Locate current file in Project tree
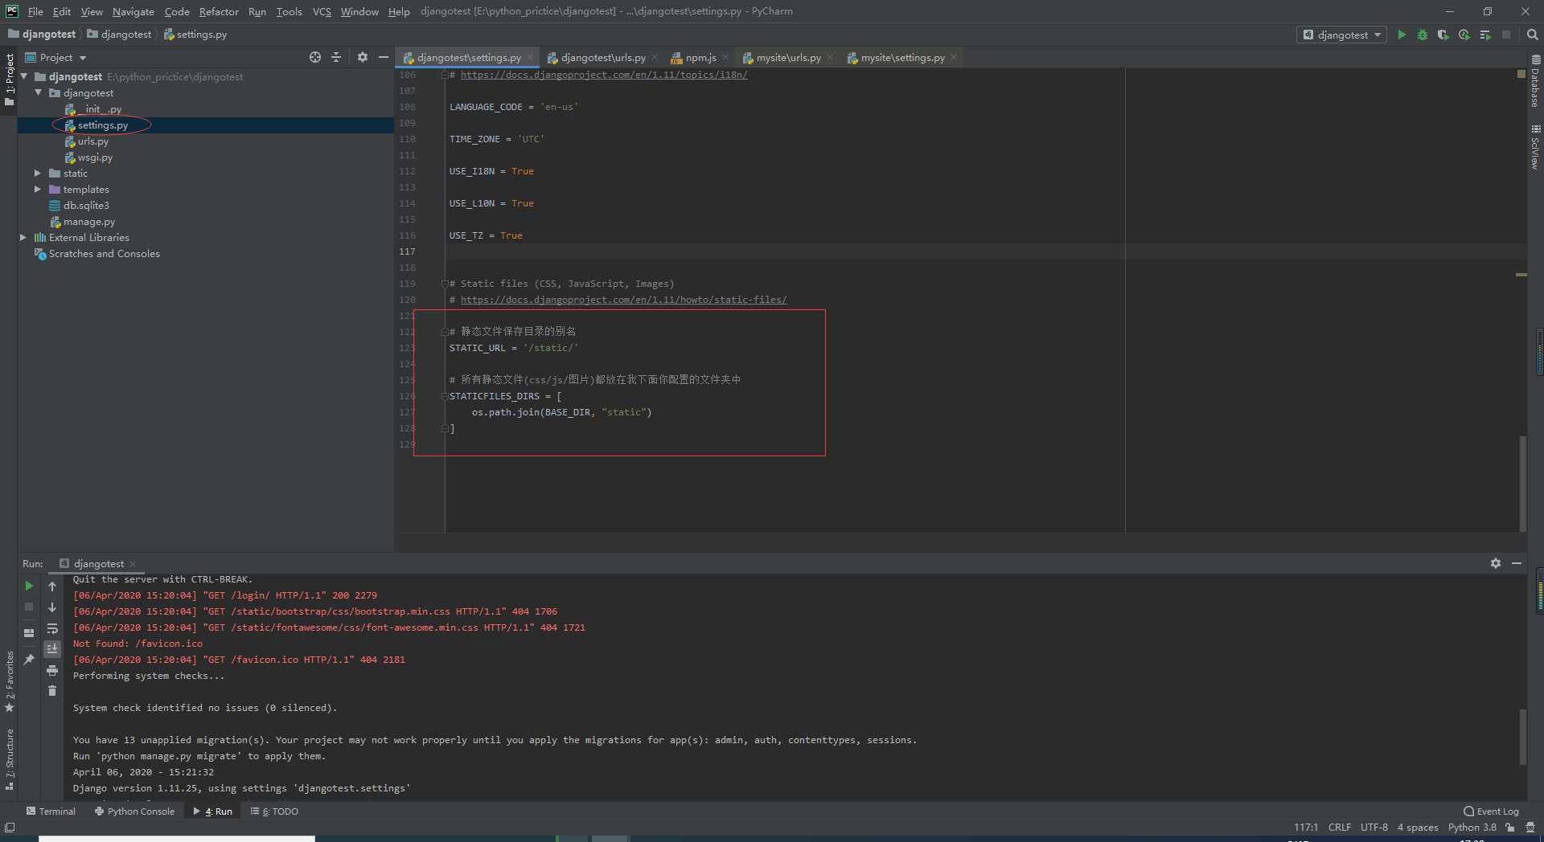 (315, 57)
